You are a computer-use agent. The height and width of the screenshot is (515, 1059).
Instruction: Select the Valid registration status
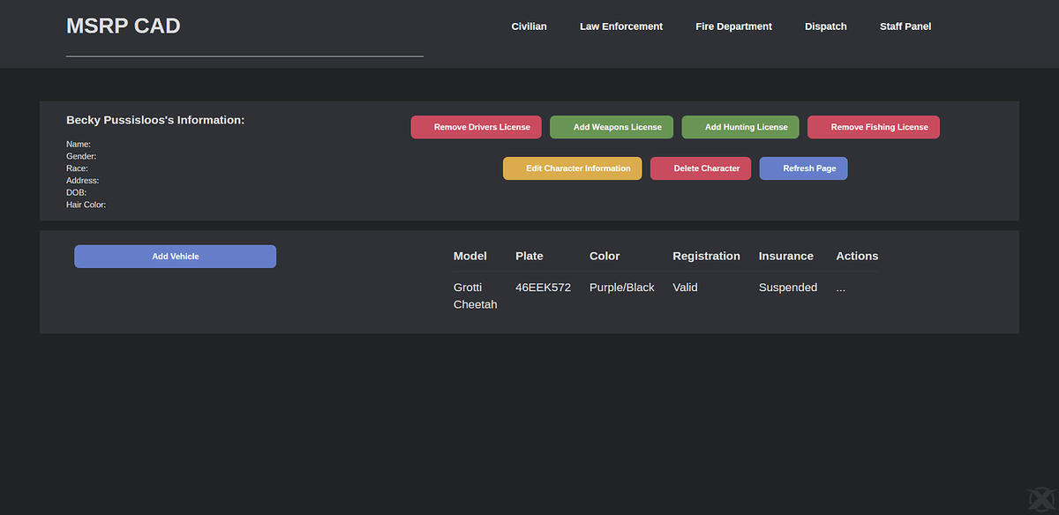point(685,287)
